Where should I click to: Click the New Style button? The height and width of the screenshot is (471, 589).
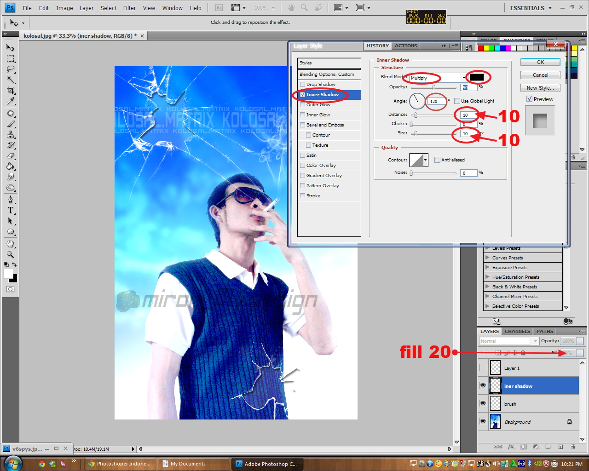[x=540, y=88]
